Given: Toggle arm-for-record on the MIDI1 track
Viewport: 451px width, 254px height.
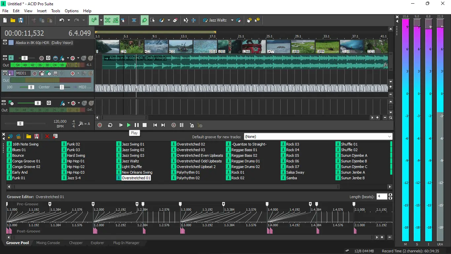Looking at the screenshot, I should (x=35, y=73).
